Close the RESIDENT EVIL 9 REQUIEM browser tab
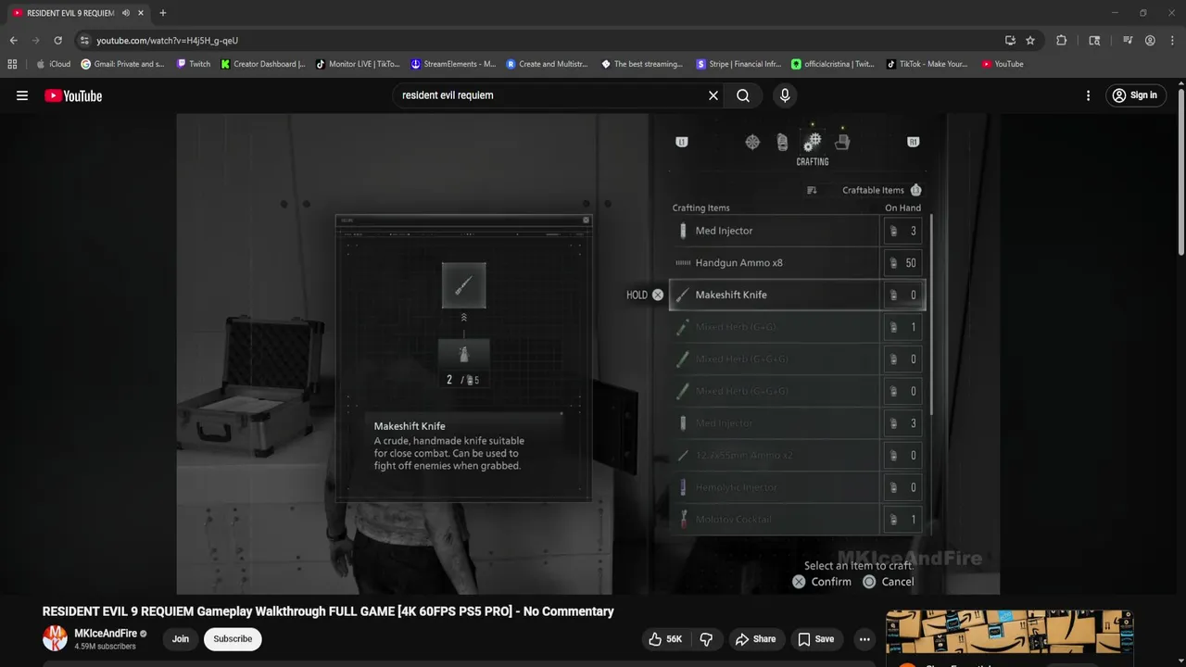This screenshot has width=1186, height=667. coord(141,13)
